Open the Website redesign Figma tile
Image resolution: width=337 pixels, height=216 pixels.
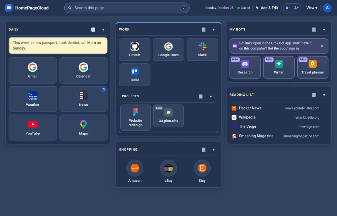(135, 118)
